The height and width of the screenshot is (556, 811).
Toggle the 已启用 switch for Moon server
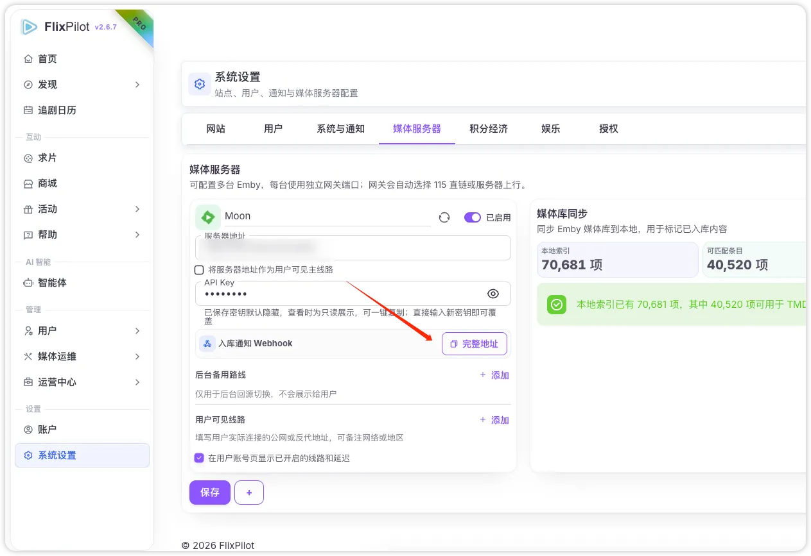tap(472, 217)
